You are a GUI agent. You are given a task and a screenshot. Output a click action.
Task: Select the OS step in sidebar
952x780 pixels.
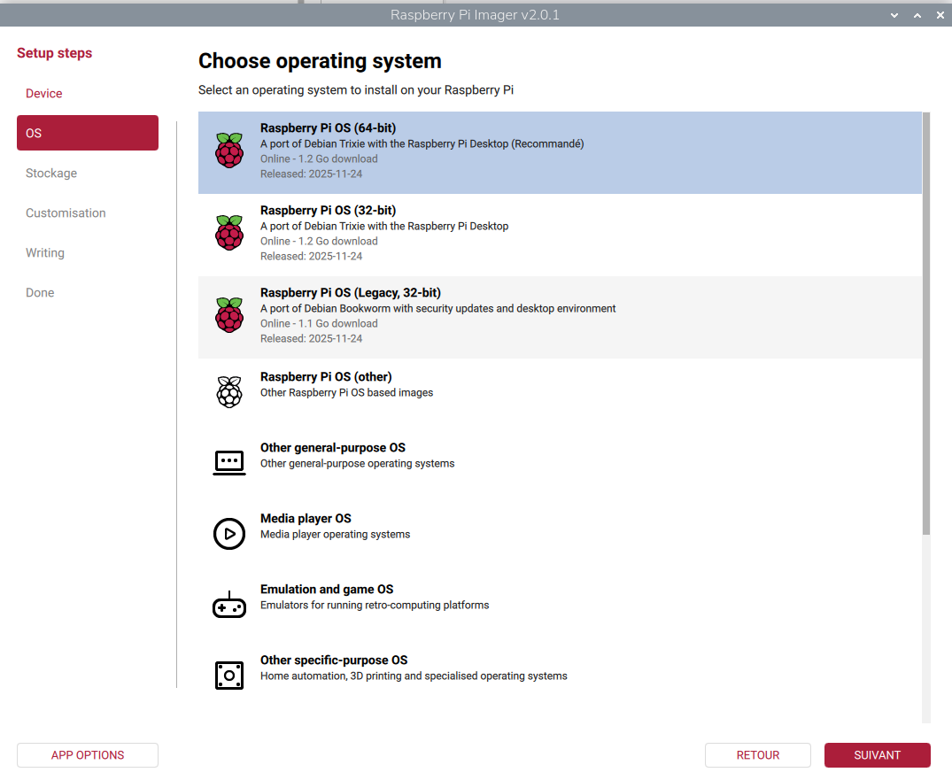pos(88,133)
